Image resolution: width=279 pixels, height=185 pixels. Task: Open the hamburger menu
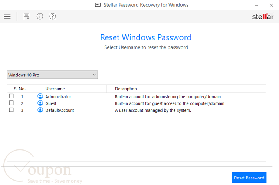point(7,17)
